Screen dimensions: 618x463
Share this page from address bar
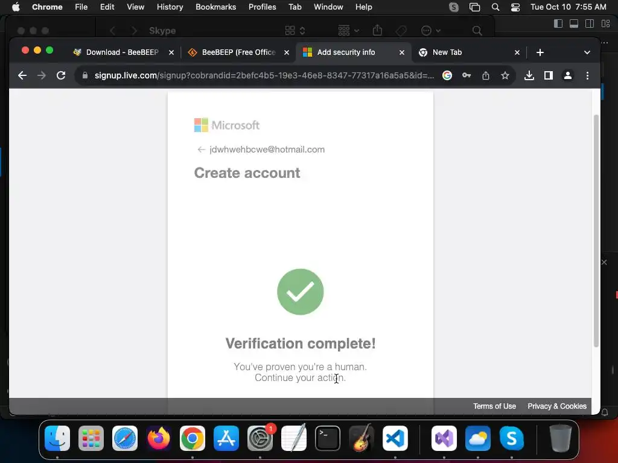coord(486,75)
